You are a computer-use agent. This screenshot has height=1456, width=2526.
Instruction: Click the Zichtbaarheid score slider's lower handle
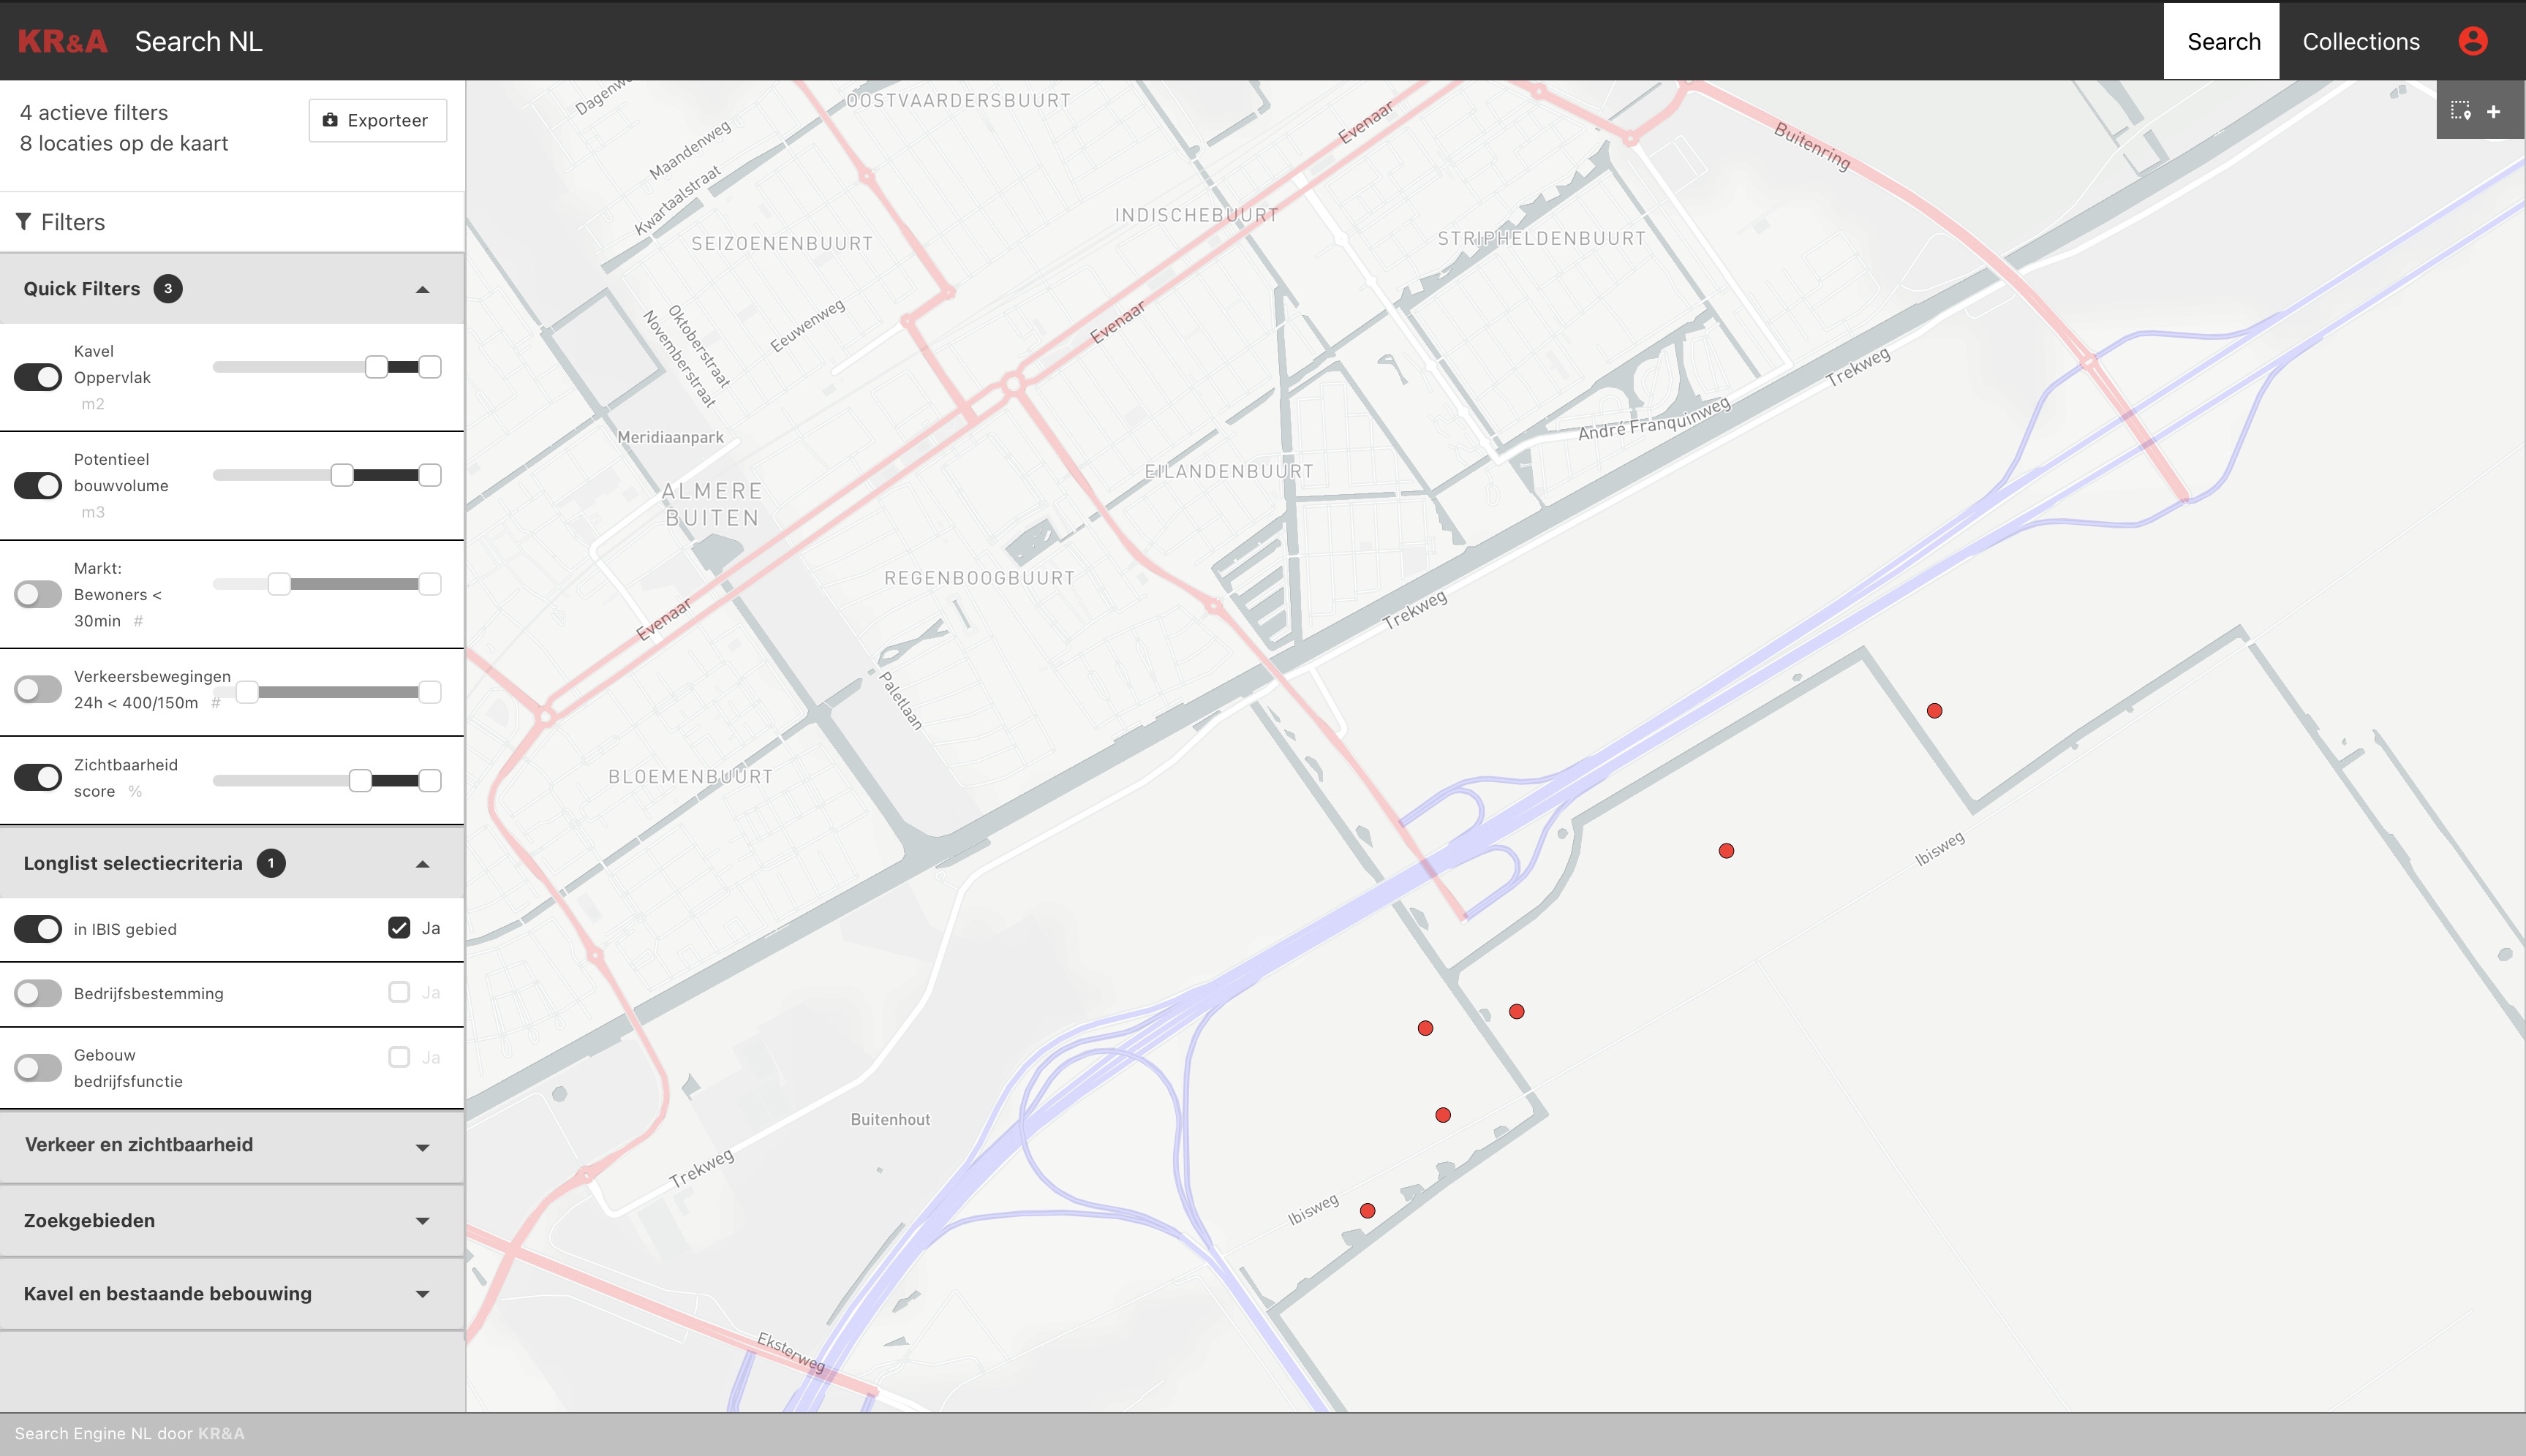360,780
